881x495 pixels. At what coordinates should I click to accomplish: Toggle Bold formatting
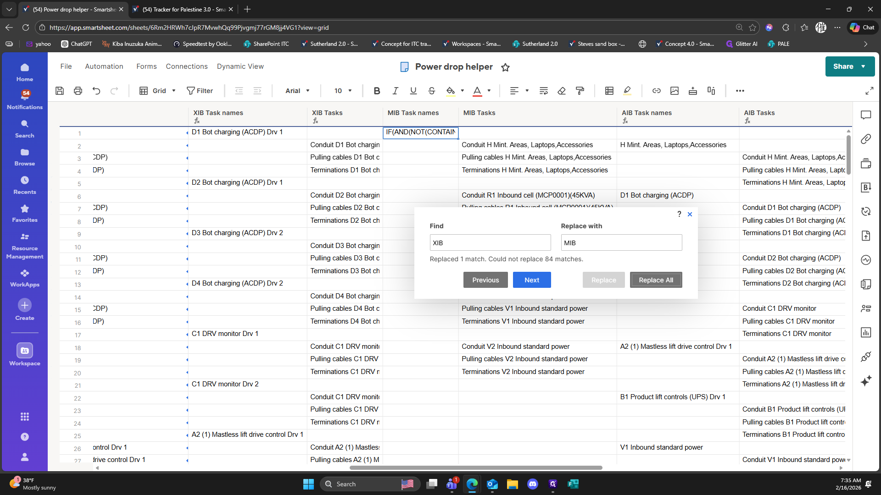click(x=377, y=91)
